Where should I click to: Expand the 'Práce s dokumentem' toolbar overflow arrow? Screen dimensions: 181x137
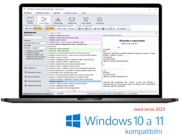point(129,29)
